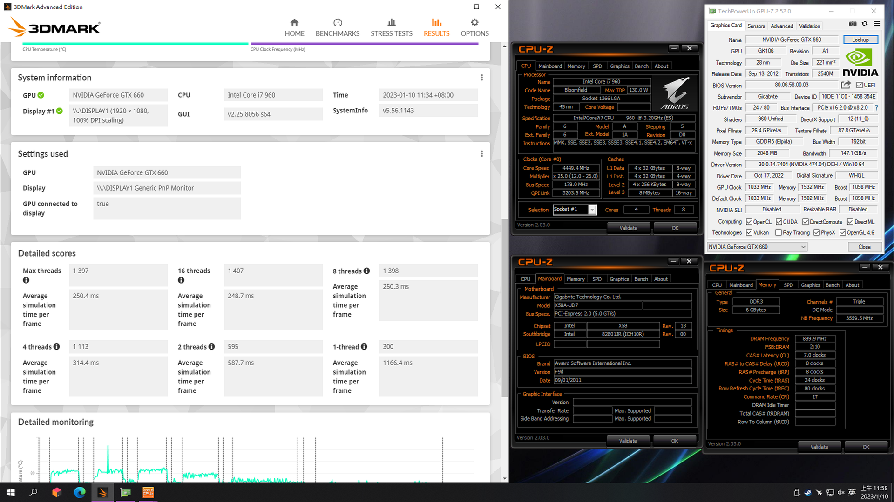Viewport: 894px width, 502px height.
Task: Click OK in the CPU tab CPU-Z window
Action: point(675,228)
